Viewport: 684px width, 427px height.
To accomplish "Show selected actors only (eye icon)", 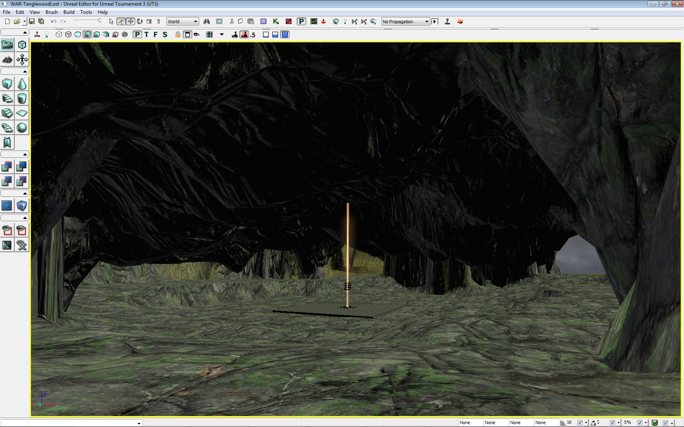I will [x=7, y=231].
